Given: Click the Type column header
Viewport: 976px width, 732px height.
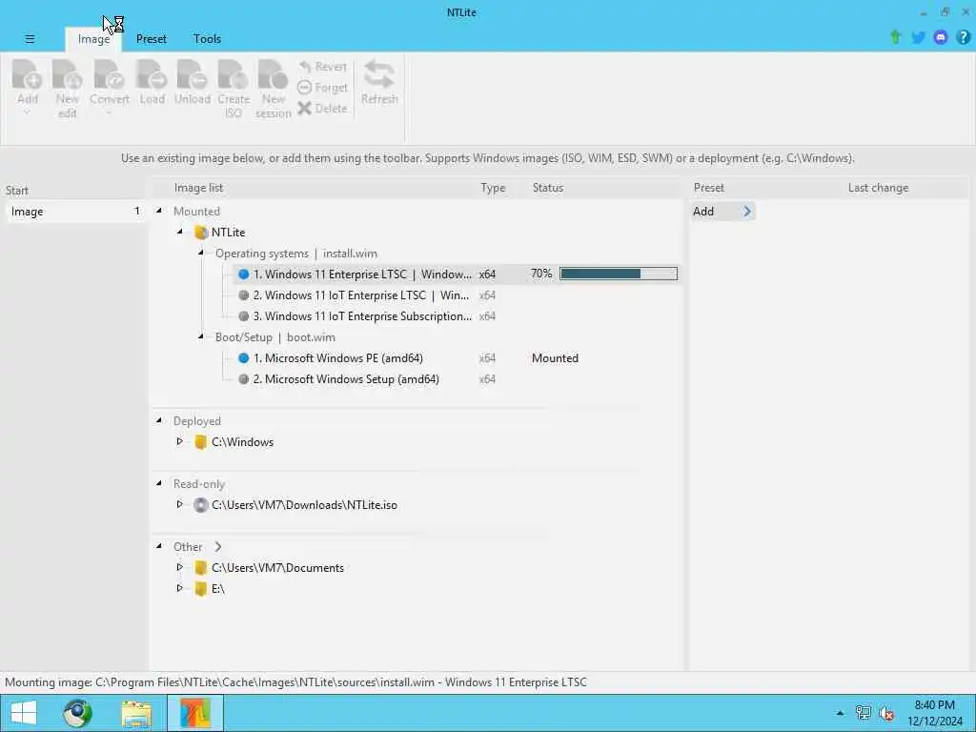Looking at the screenshot, I should point(493,188).
